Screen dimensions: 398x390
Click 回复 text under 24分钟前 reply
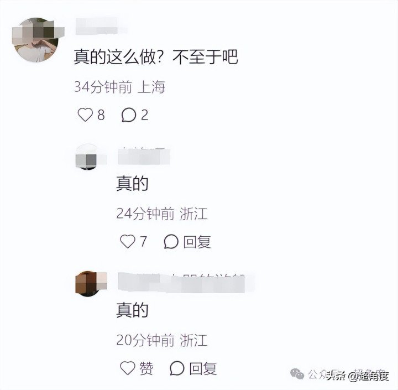point(197,242)
